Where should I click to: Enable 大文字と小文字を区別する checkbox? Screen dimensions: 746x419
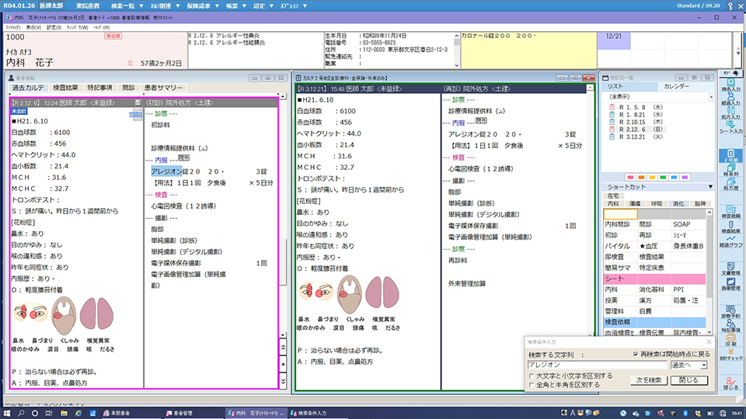click(532, 376)
